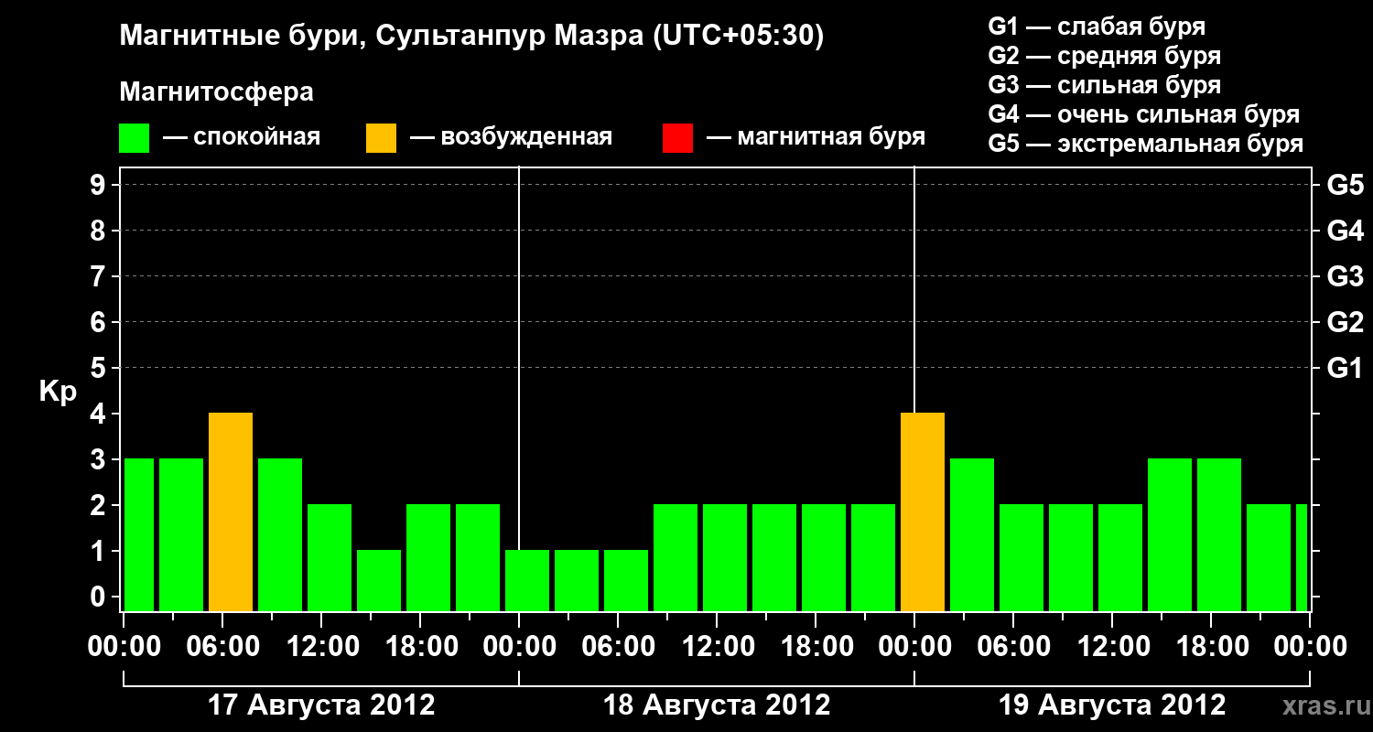Click the Магнитосфера heading
Viewport: 1373px width, 732px height.
click(217, 92)
